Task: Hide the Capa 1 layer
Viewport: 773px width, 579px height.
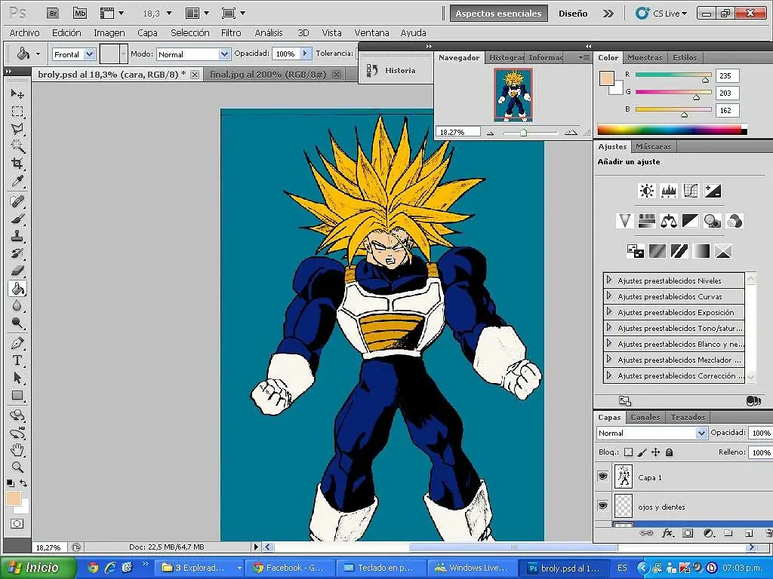Action: pos(602,476)
